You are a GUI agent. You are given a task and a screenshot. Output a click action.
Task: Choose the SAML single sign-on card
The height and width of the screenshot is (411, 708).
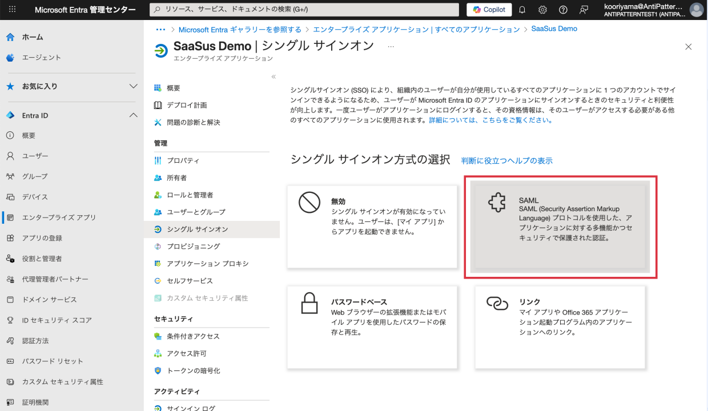(560, 227)
